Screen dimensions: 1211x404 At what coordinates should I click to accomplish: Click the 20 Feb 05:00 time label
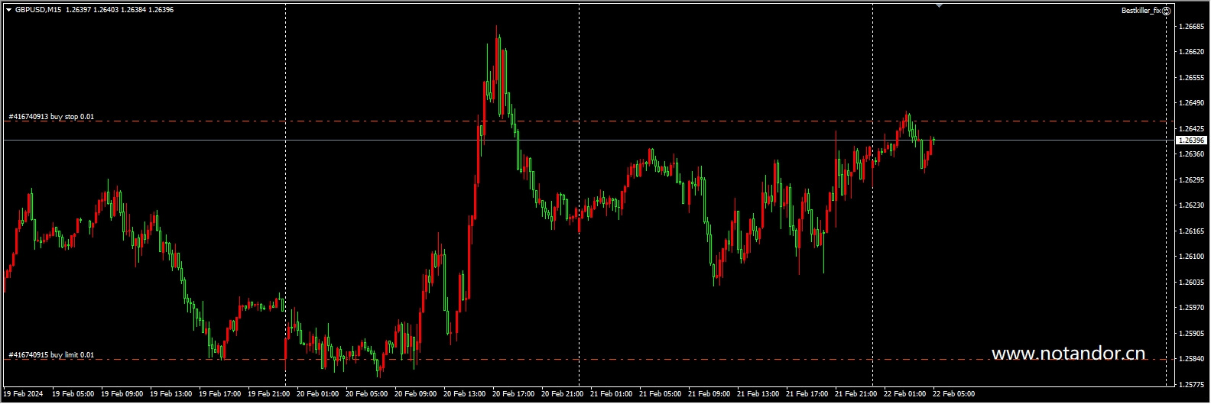367,395
